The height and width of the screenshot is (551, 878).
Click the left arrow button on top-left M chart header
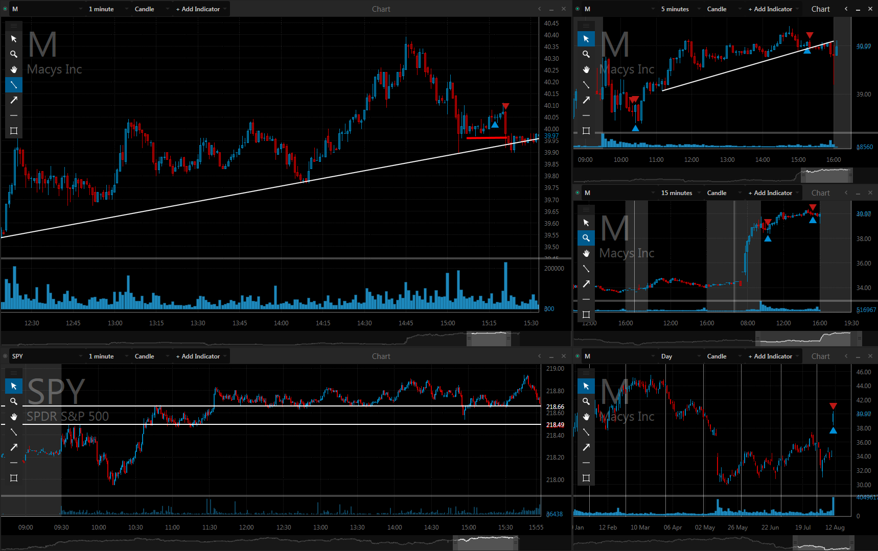tap(540, 9)
